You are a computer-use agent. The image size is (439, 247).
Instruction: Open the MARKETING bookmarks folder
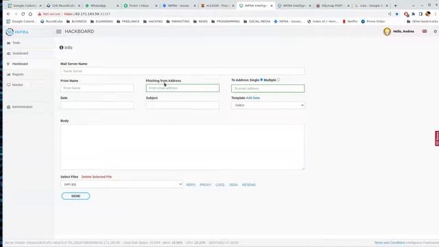[178, 21]
